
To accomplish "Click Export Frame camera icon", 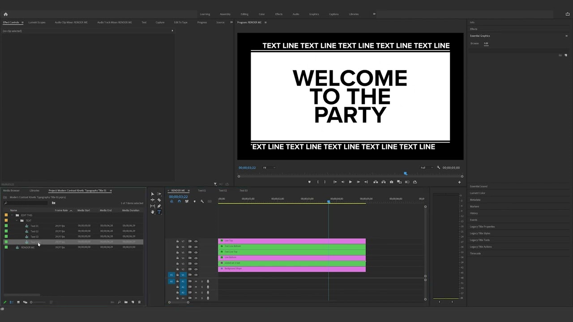I will pos(391,182).
